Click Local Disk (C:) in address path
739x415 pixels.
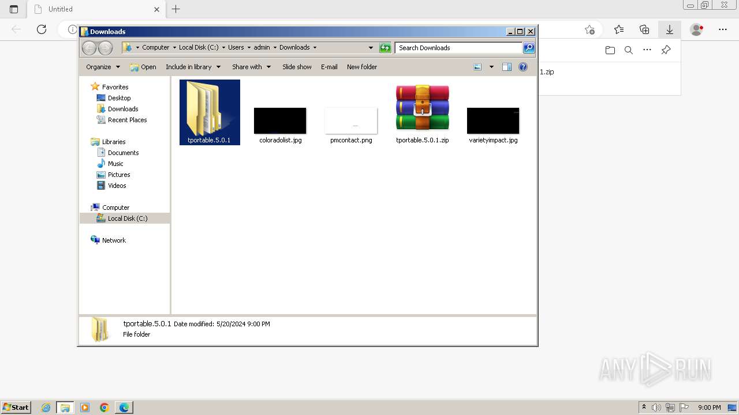[x=199, y=48]
